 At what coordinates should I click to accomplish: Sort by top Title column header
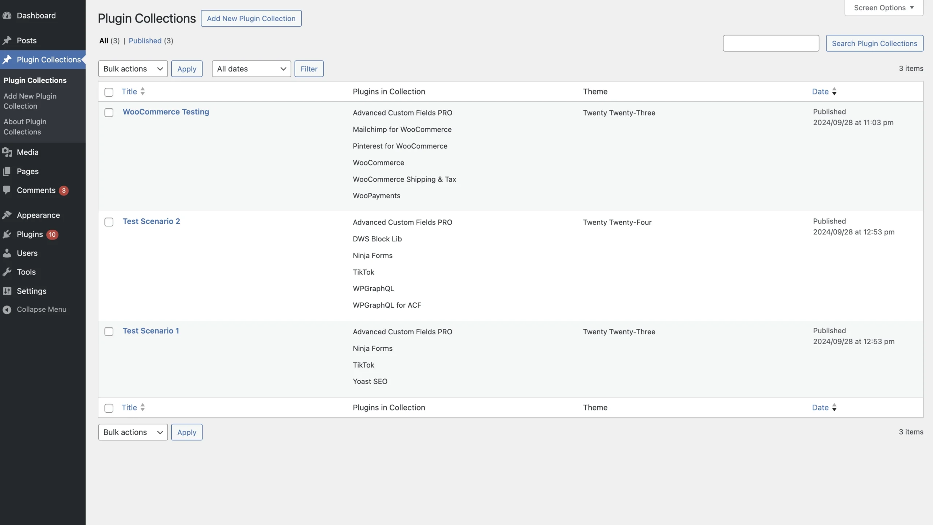129,92
